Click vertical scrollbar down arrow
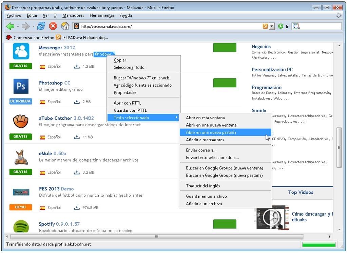 tap(339, 230)
